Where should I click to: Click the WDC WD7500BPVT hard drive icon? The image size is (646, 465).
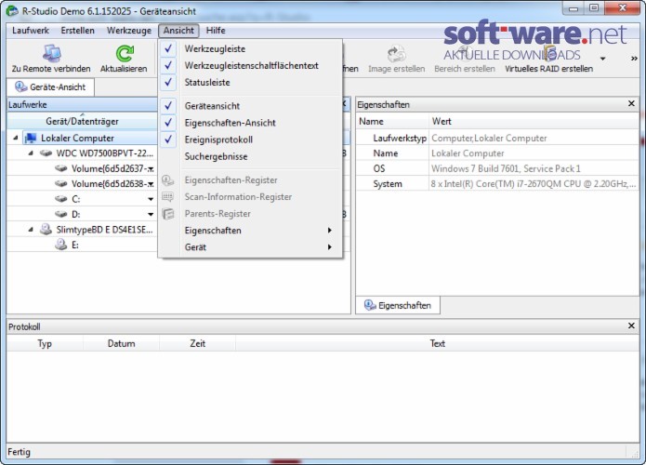pyautogui.click(x=46, y=153)
